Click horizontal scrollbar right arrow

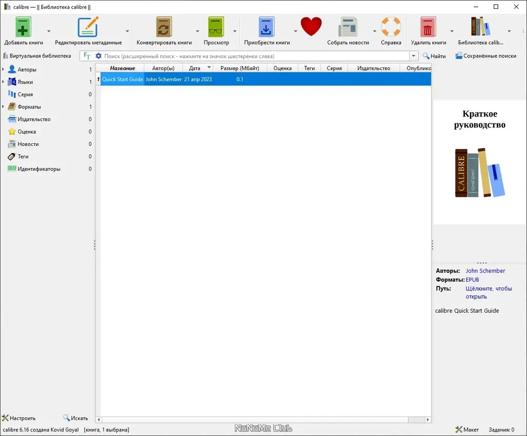[x=427, y=420]
